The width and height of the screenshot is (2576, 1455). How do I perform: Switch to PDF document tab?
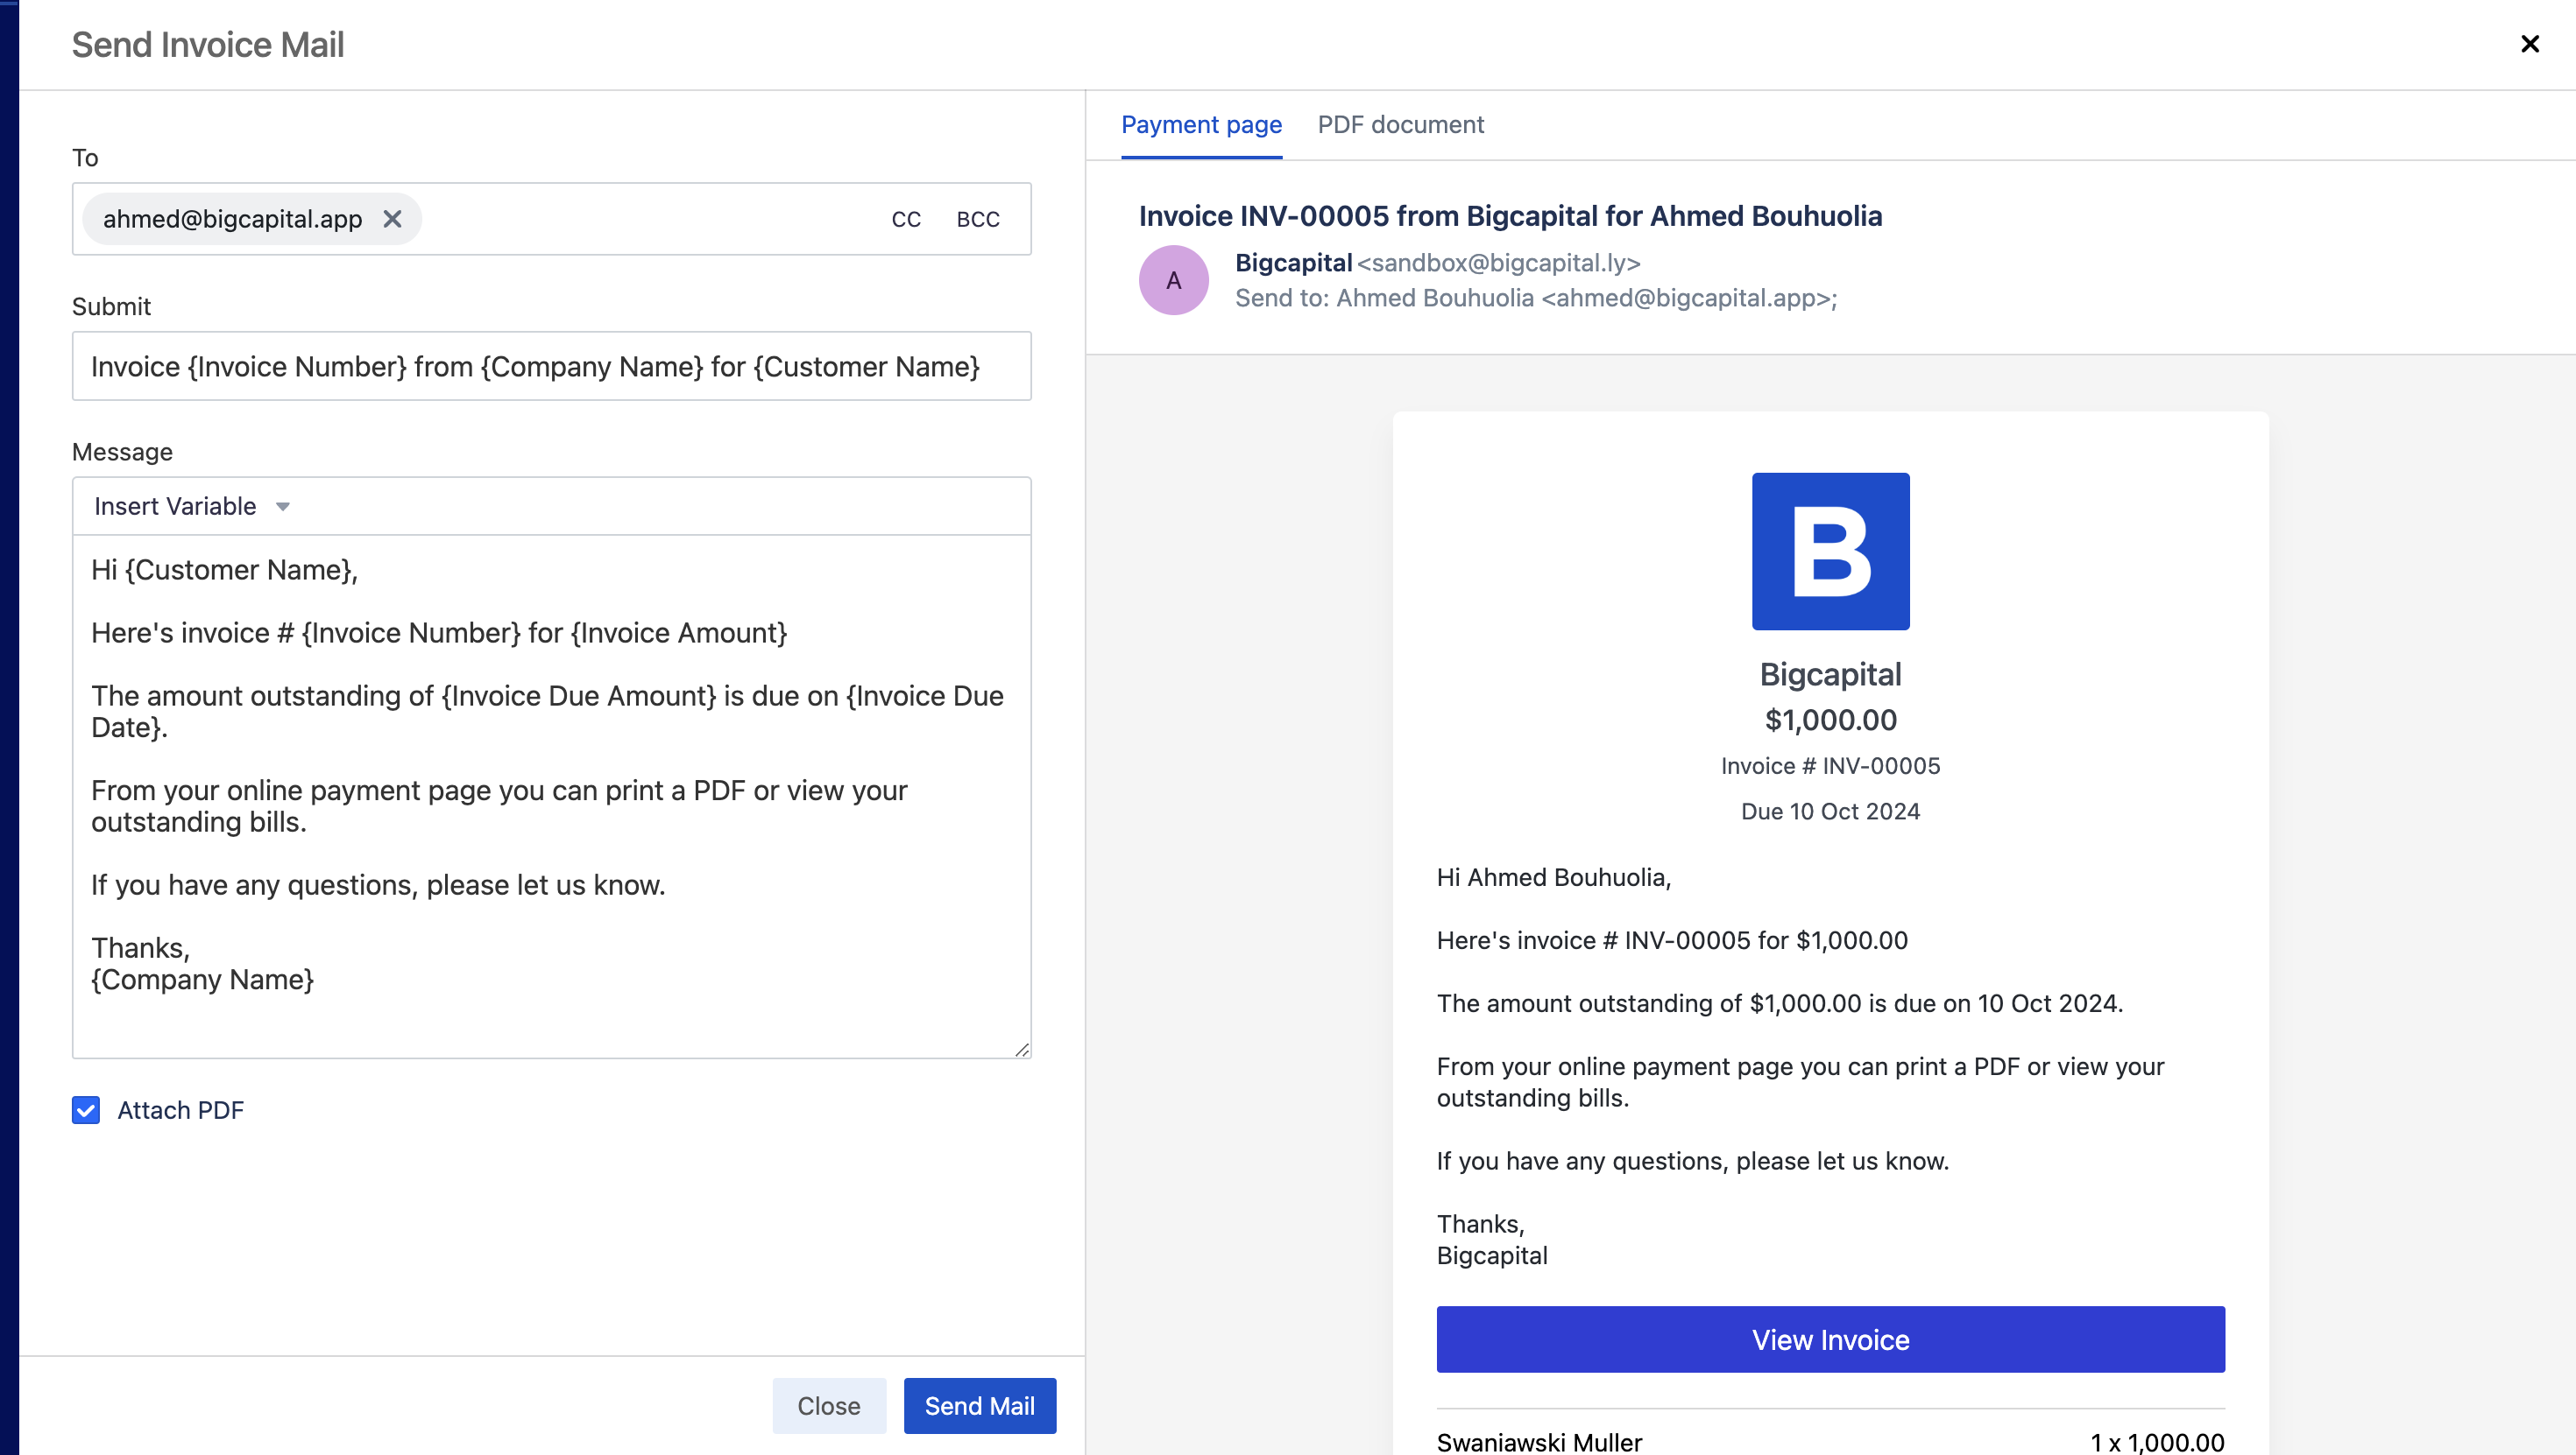pos(1401,123)
